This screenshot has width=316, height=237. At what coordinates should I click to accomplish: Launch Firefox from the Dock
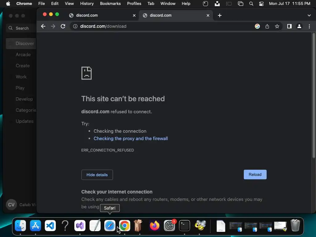(155, 226)
